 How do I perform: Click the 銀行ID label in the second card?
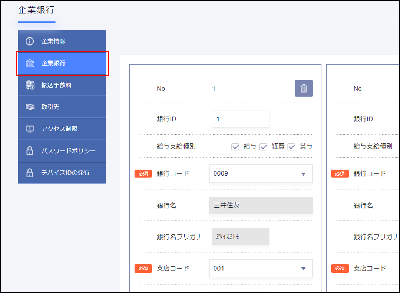(x=363, y=119)
